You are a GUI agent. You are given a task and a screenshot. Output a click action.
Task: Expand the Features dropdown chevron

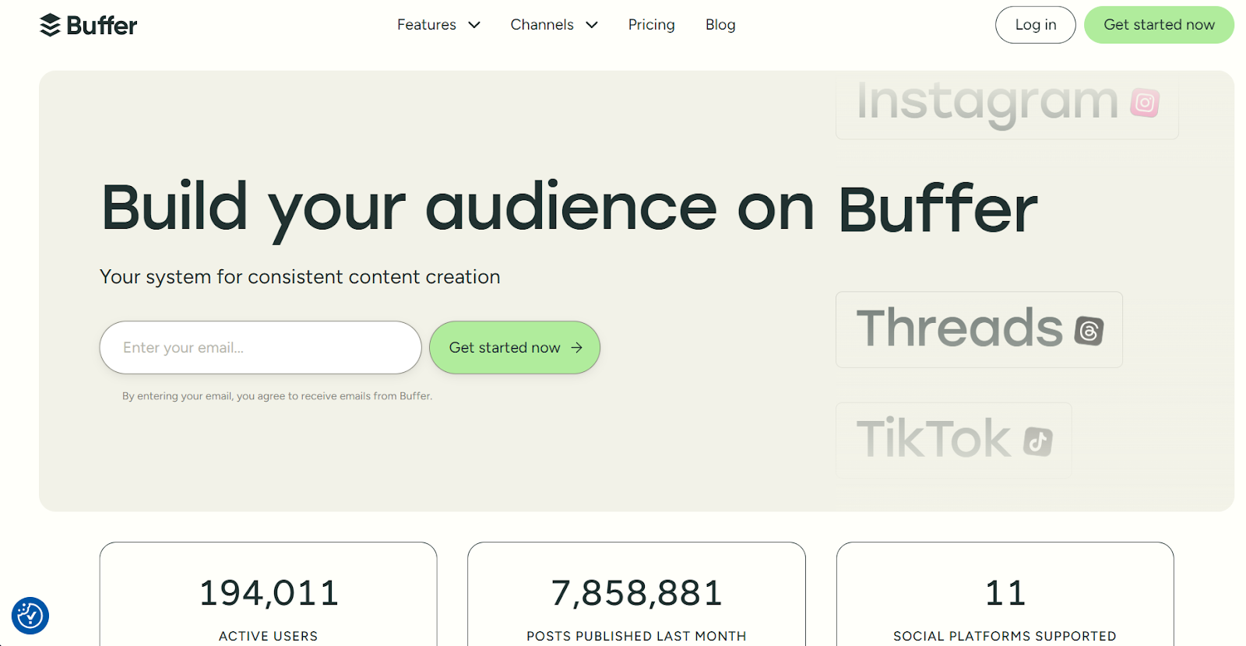474,25
